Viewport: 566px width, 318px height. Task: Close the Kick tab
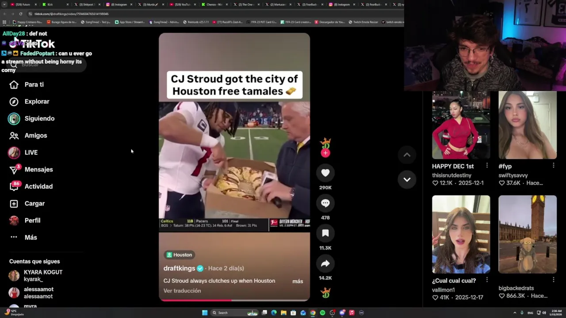[x=68, y=4]
